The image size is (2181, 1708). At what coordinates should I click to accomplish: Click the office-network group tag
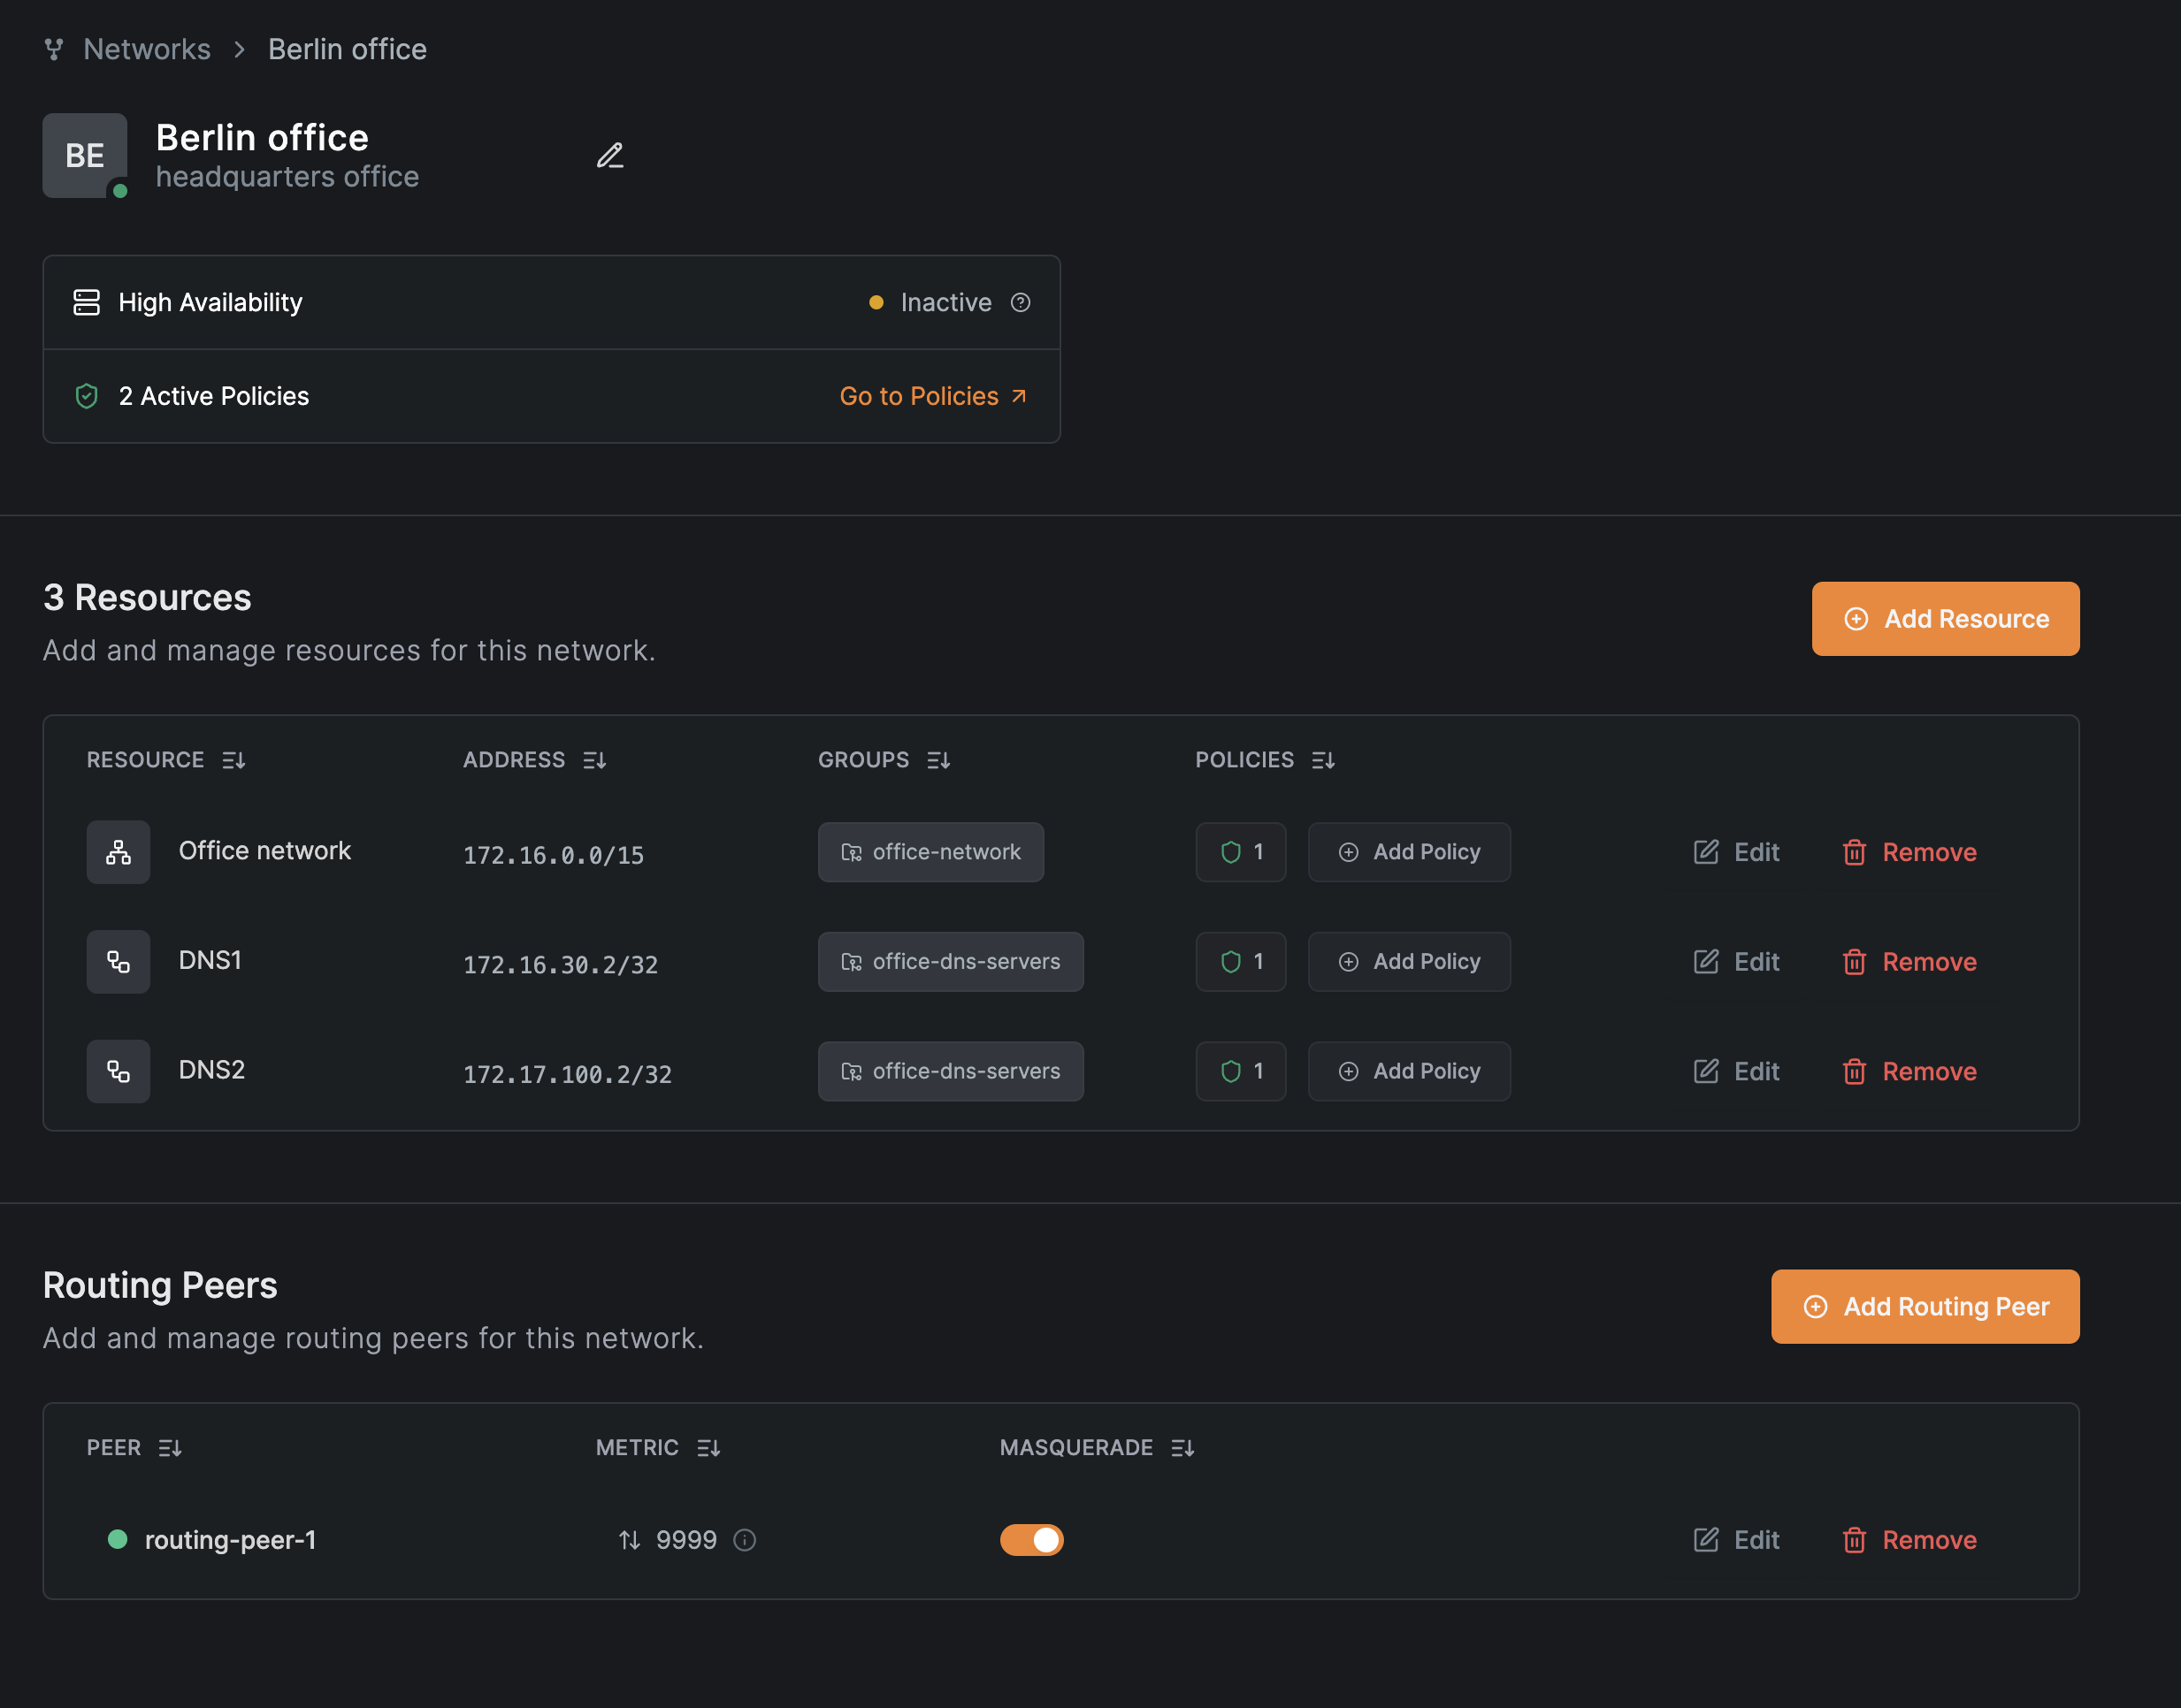(930, 852)
